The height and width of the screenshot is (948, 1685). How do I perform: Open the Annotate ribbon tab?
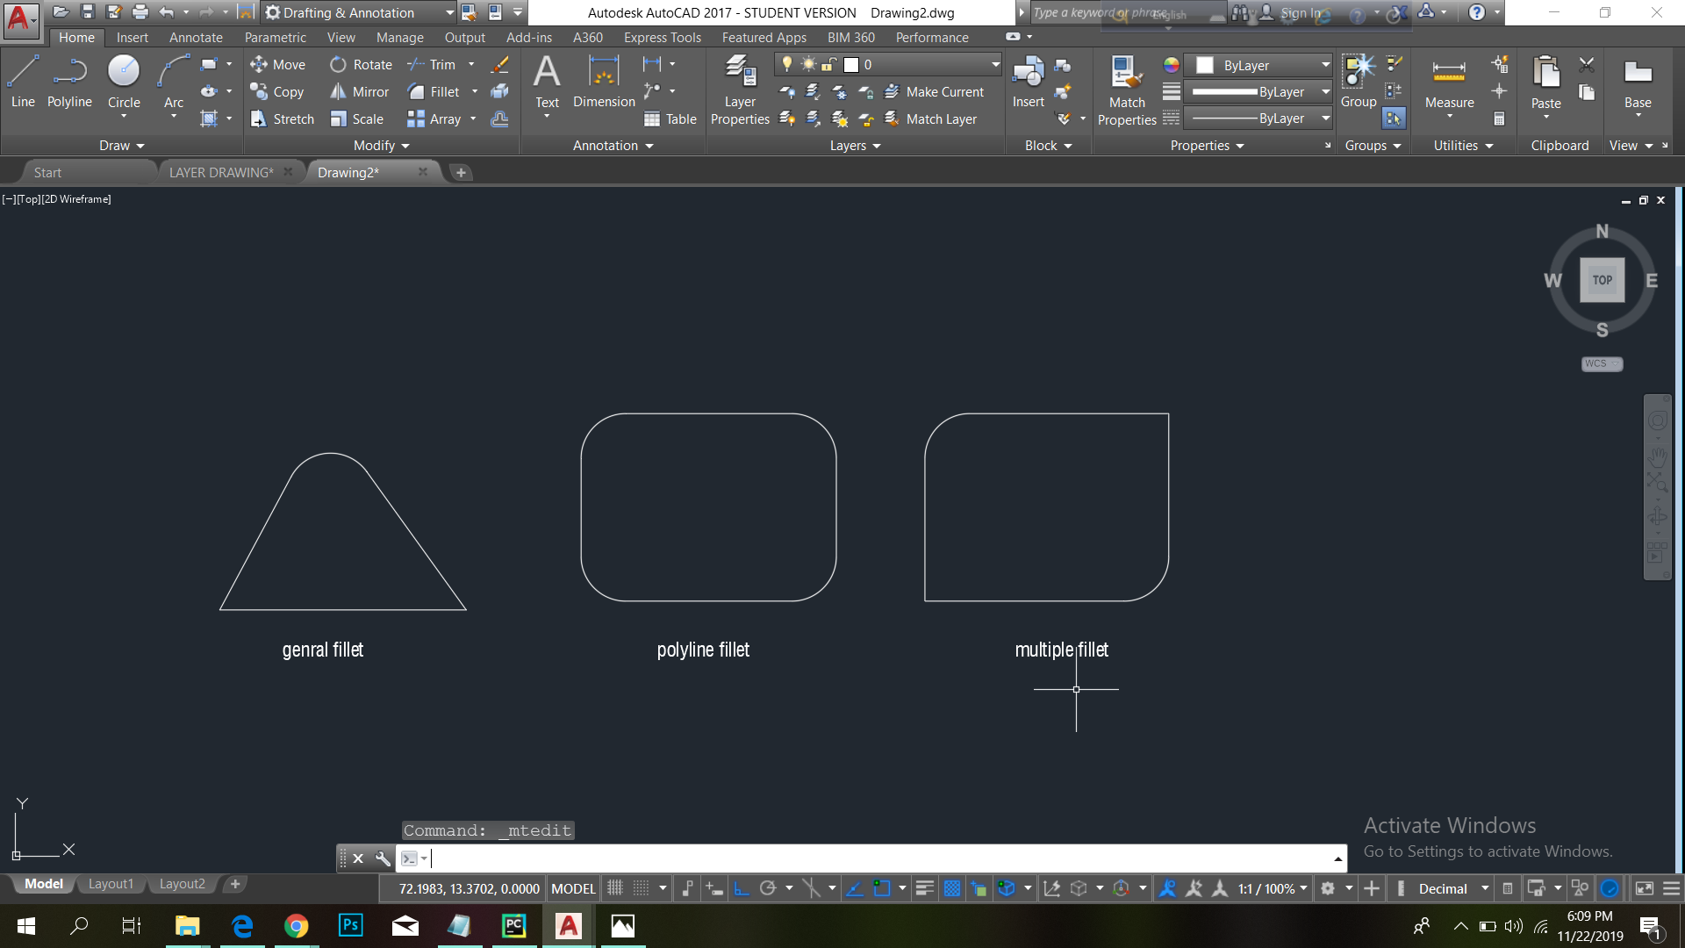196,37
